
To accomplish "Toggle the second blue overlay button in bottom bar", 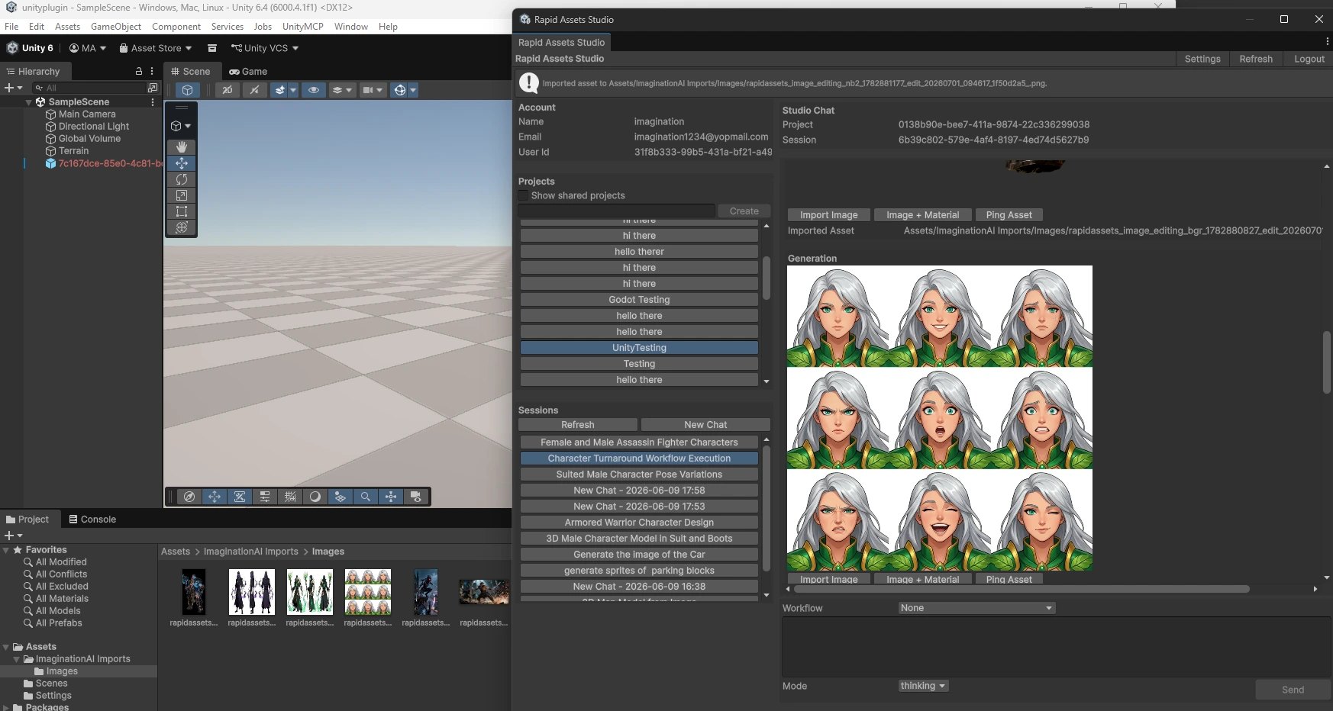I will (x=240, y=497).
